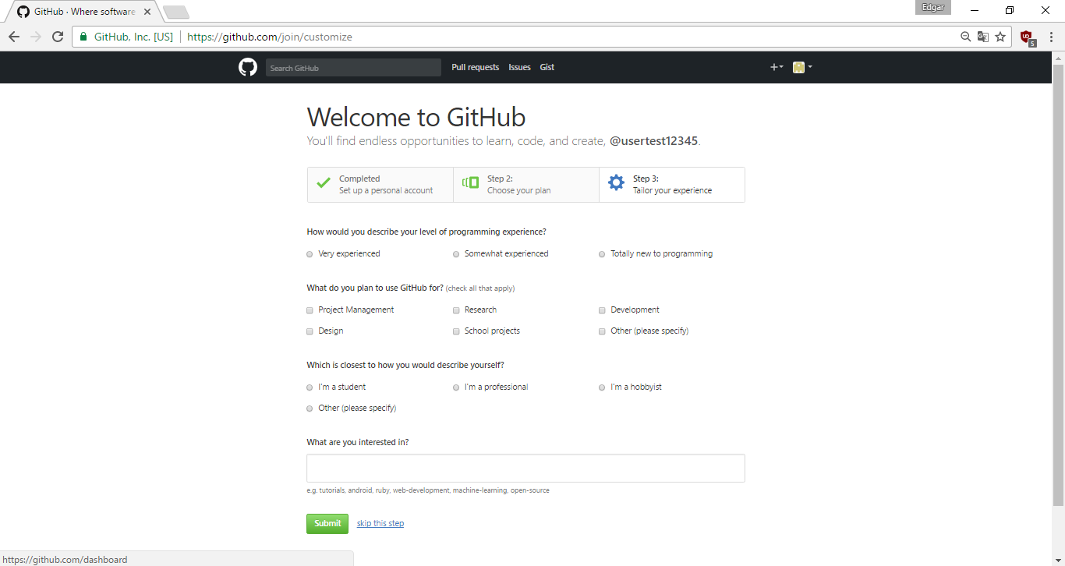1065x566 pixels.
Task: Click the GitHub octocat logo
Action: 247,67
